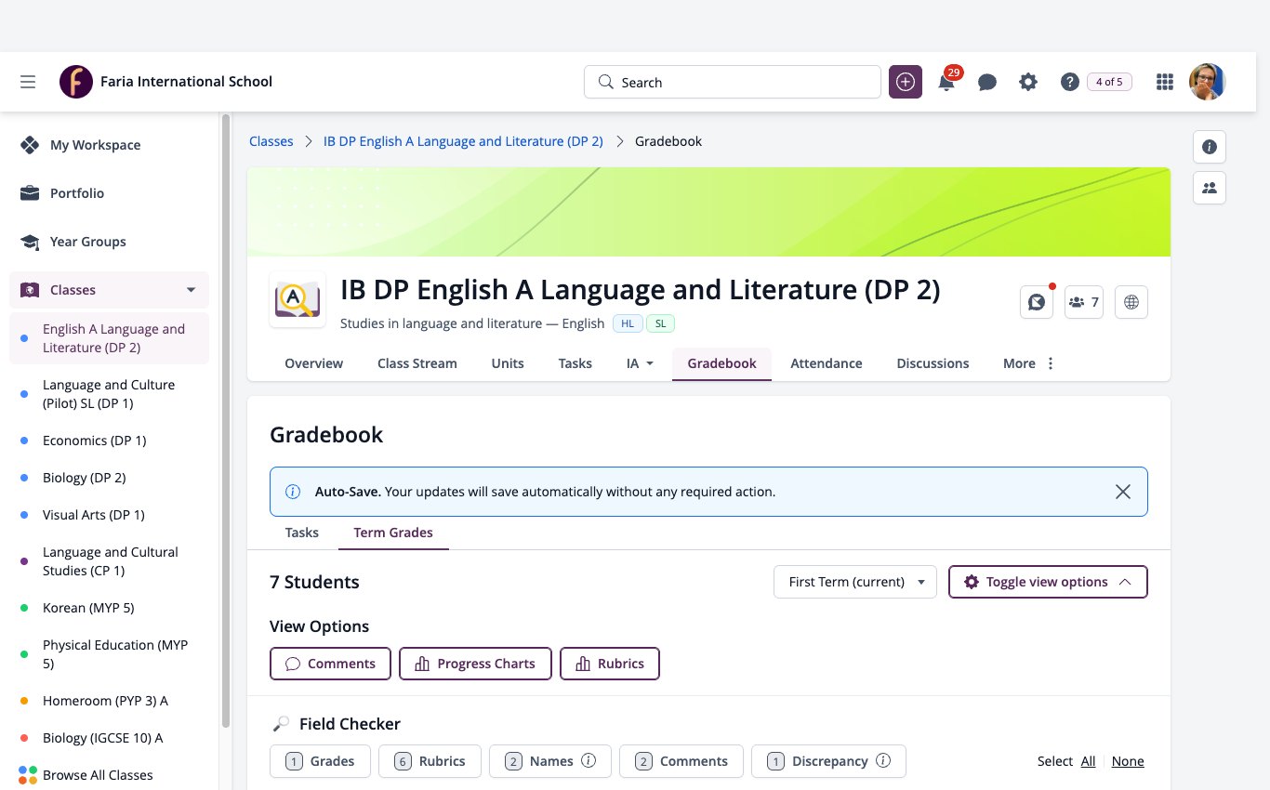This screenshot has width=1270, height=790.
Task: Collapse Toggle view options panel
Action: pyautogui.click(x=1048, y=582)
